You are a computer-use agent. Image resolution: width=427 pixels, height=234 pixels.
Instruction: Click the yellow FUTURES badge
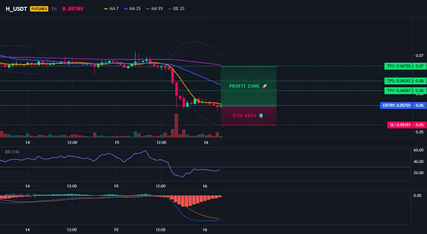point(39,9)
